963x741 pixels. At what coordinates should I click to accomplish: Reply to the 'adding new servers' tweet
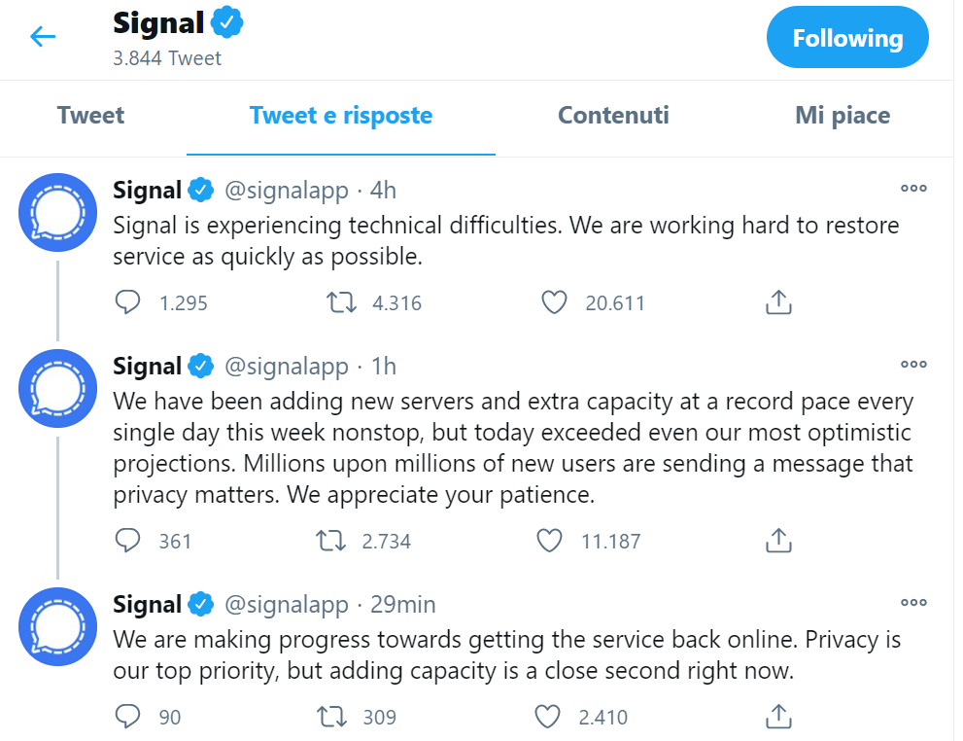pyautogui.click(x=128, y=541)
